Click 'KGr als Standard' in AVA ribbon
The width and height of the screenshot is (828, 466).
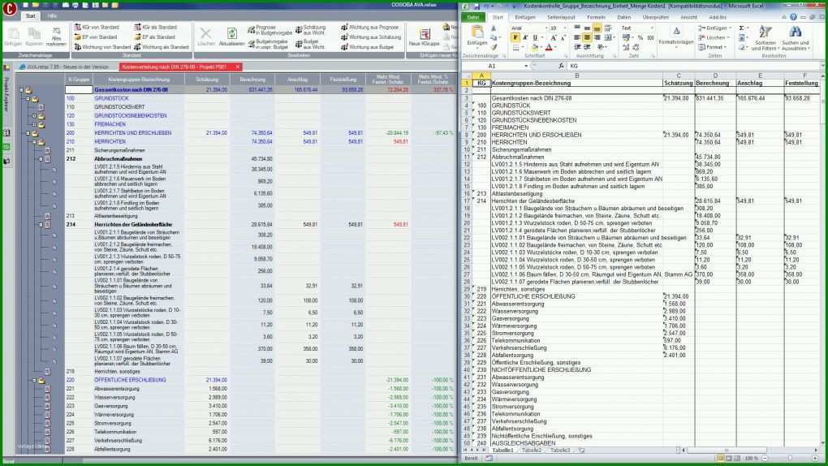coord(156,27)
